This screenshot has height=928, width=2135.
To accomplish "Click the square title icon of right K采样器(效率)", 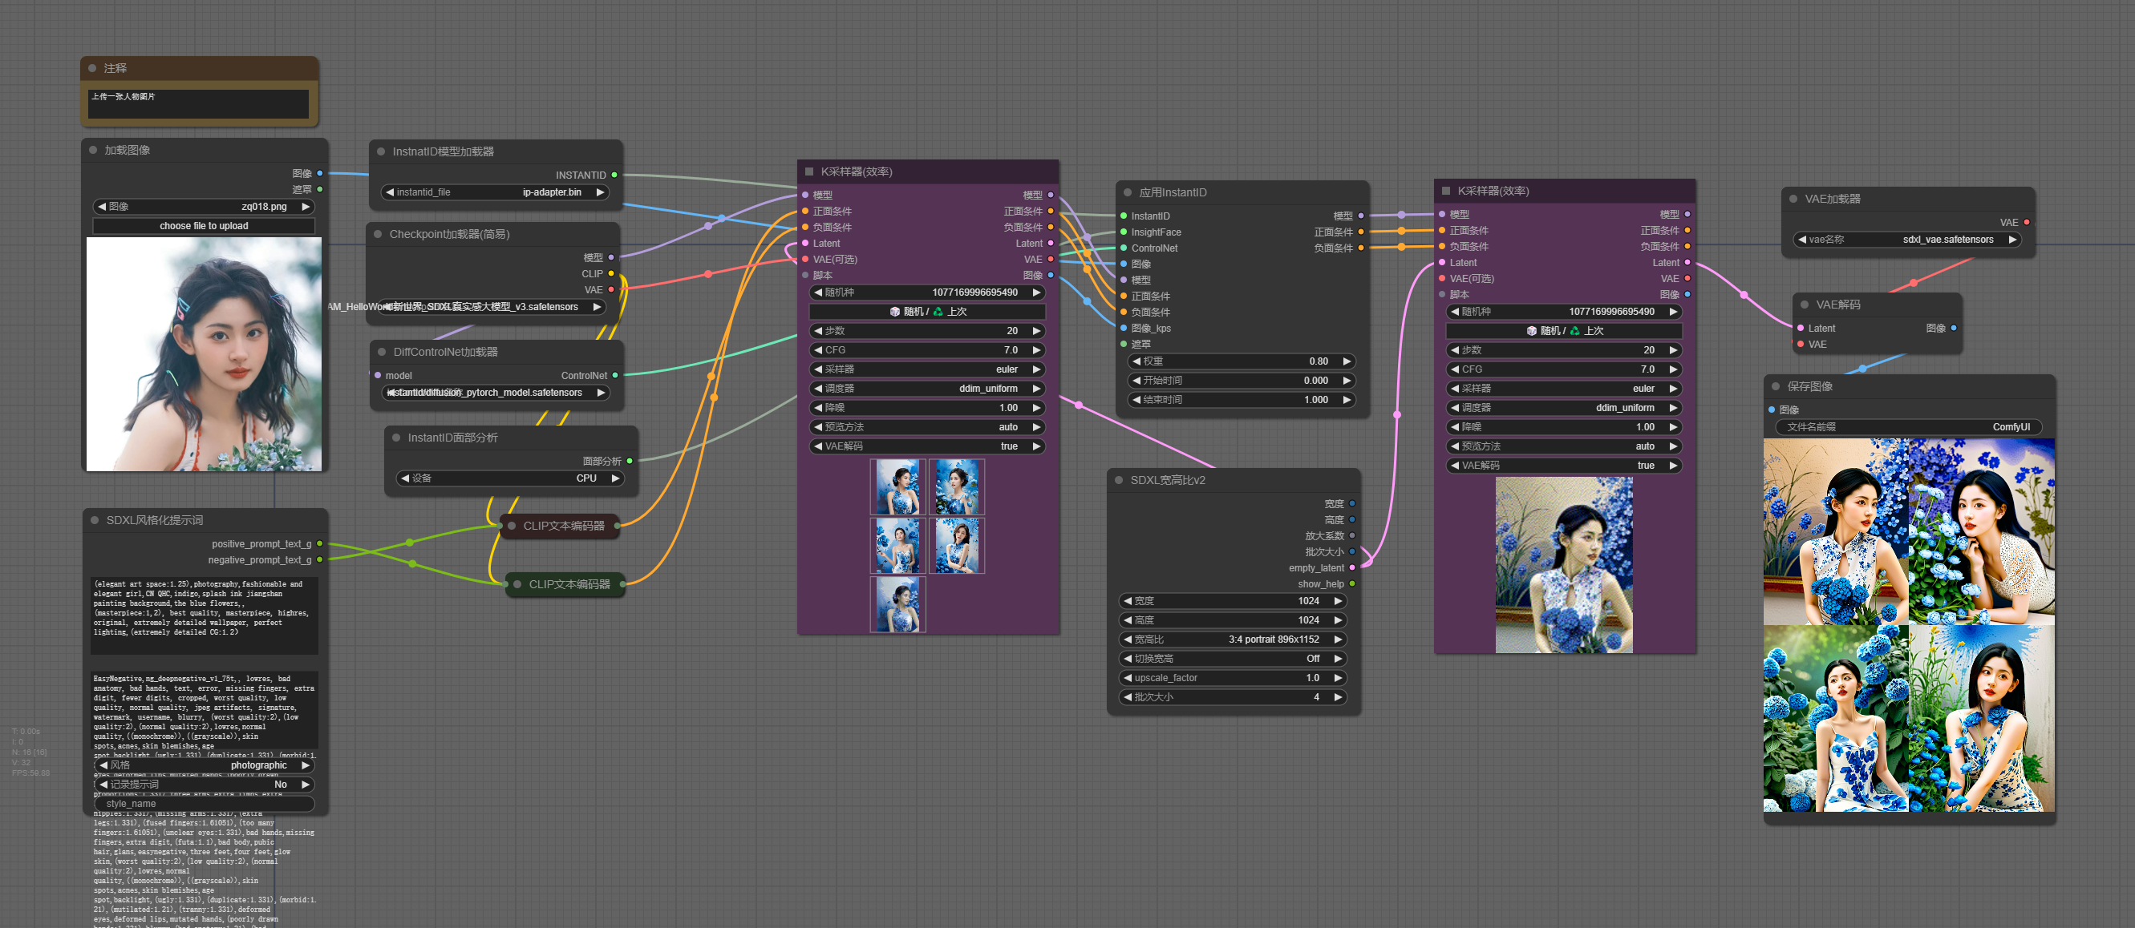I will pos(1445,191).
